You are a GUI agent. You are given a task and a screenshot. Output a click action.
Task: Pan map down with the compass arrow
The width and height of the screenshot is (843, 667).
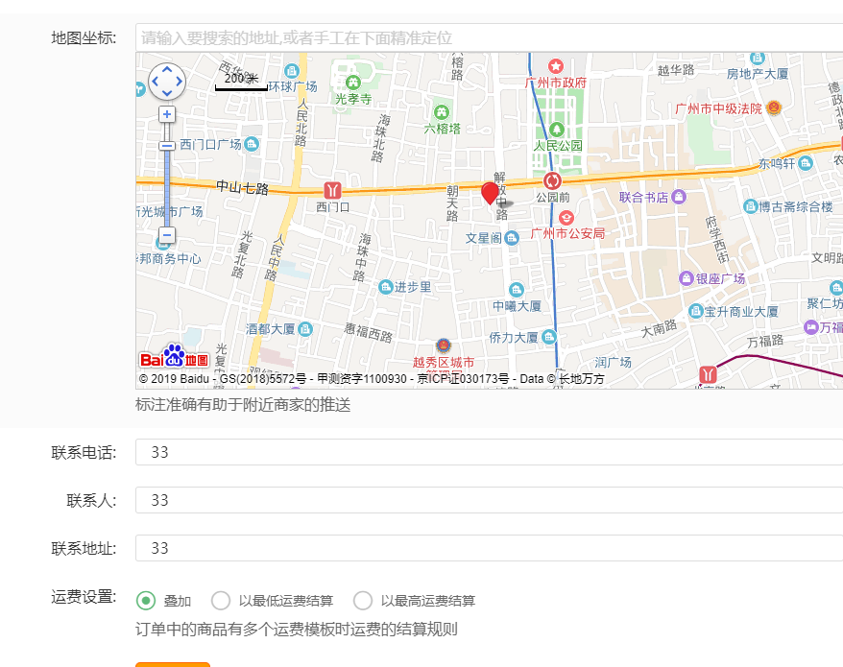pos(167,93)
